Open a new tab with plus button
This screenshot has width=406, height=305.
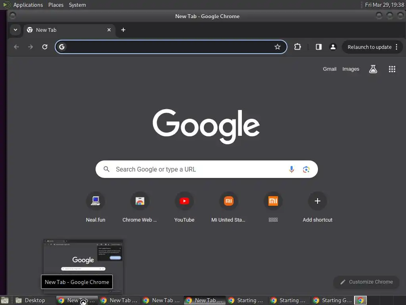coord(123,30)
